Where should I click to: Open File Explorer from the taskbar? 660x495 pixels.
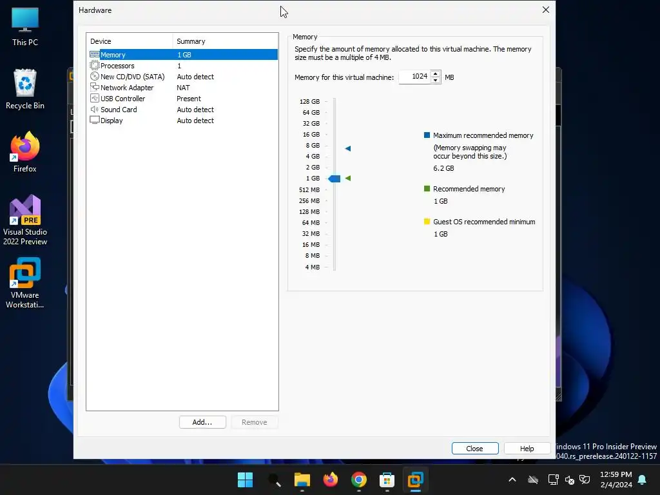[302, 480]
